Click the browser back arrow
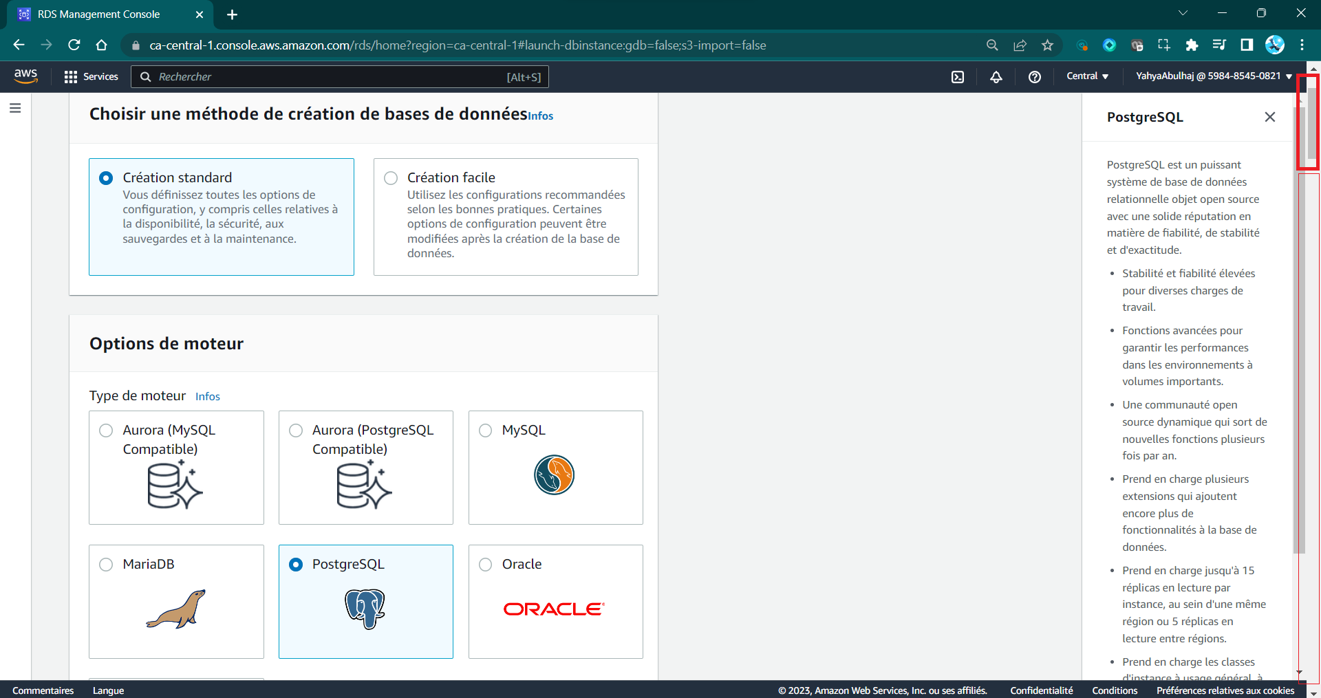The height and width of the screenshot is (698, 1321). (19, 45)
